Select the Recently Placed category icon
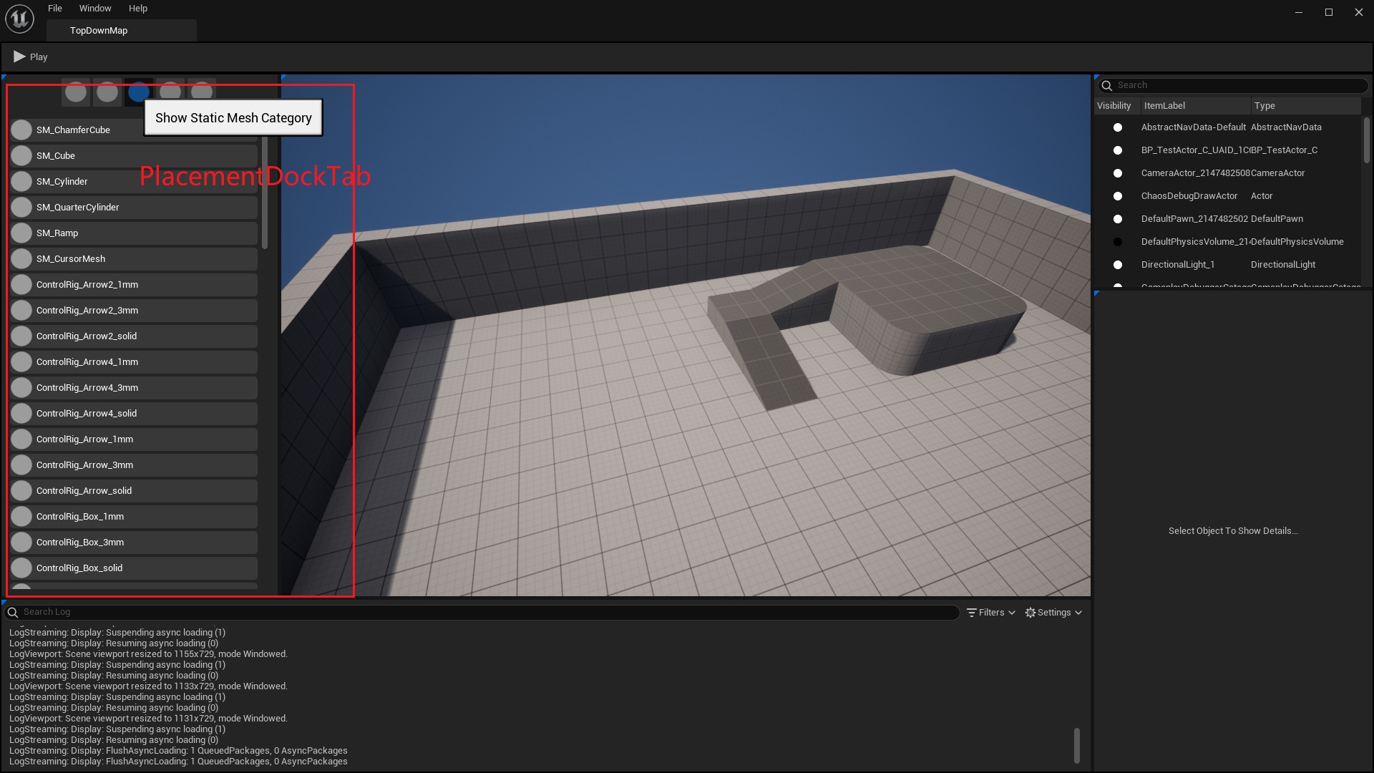 (76, 92)
